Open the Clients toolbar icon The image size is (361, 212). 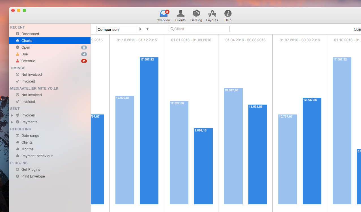coord(180,14)
